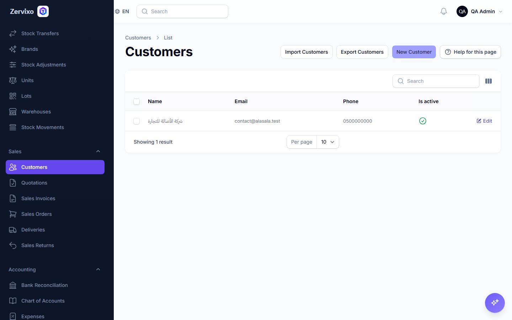Viewport: 512px width, 320px height.
Task: Open Sales Invoices menu item
Action: (55, 198)
